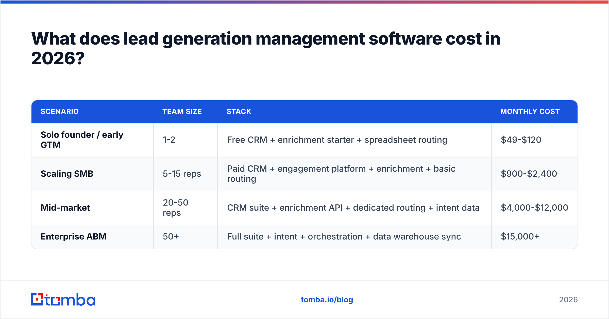609x319 pixels.
Task: Open the tomba.io/blog link
Action: [x=327, y=300]
